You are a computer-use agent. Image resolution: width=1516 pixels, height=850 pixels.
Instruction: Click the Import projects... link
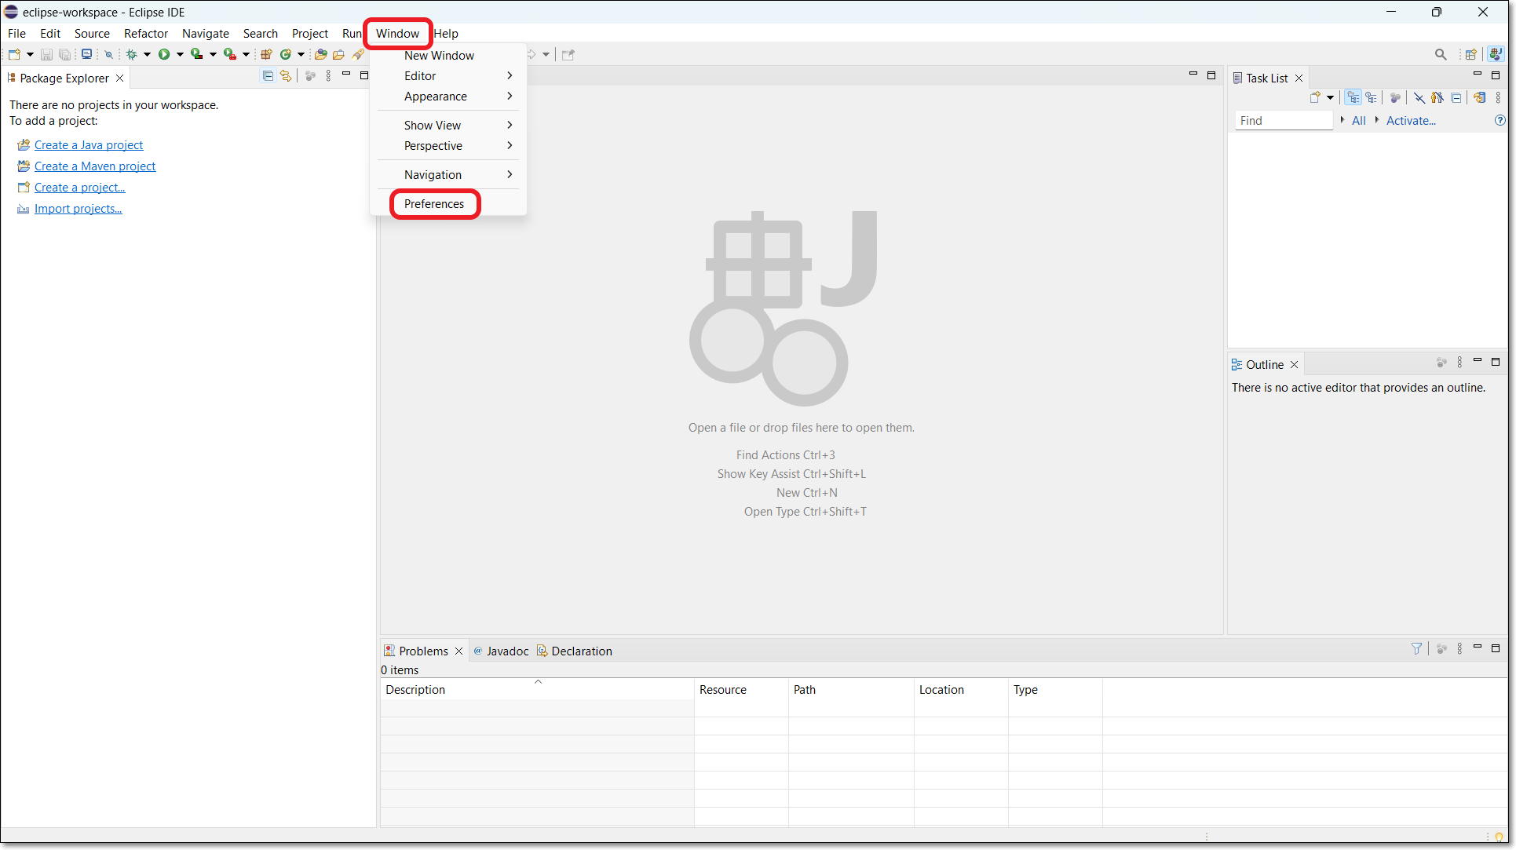point(79,209)
